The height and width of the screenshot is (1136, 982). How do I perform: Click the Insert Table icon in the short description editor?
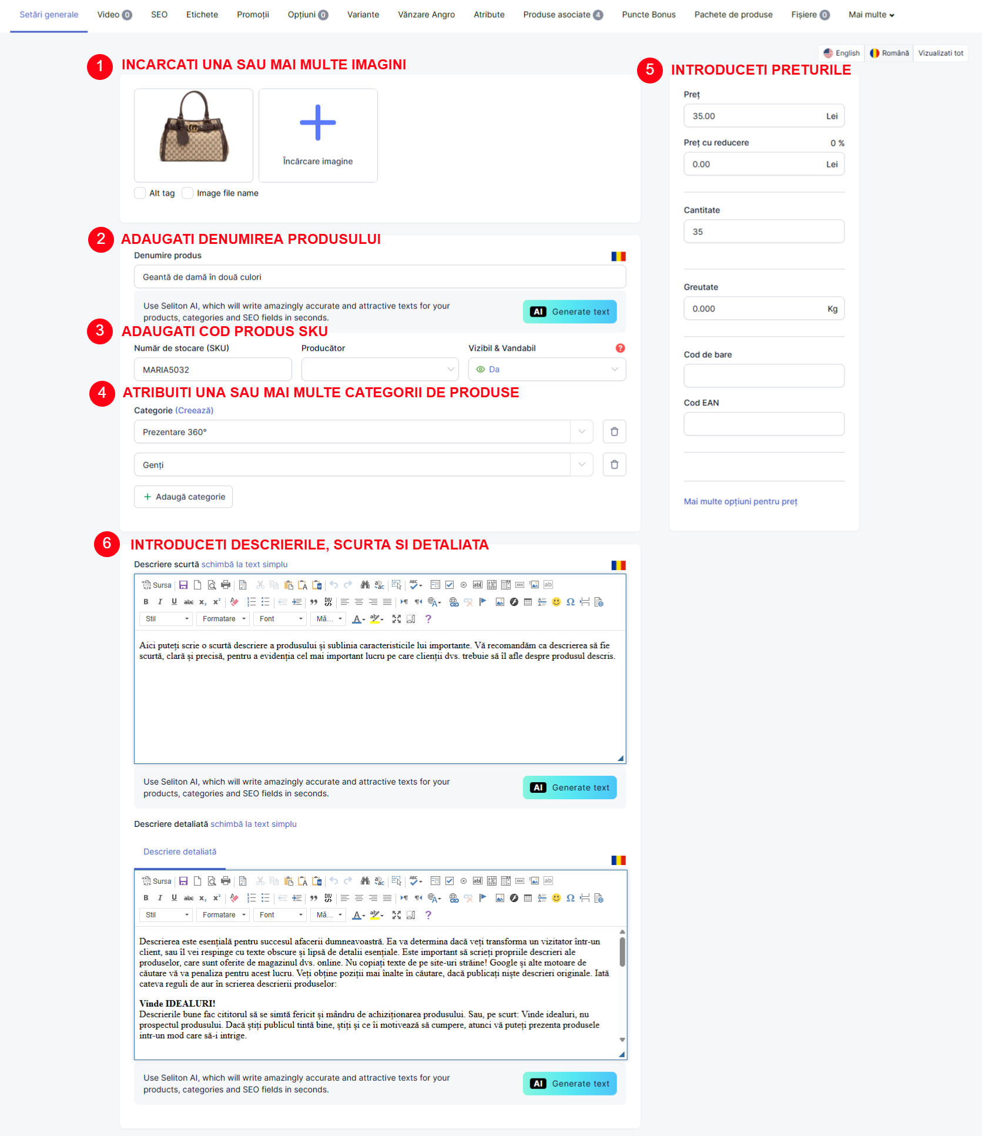(x=528, y=602)
